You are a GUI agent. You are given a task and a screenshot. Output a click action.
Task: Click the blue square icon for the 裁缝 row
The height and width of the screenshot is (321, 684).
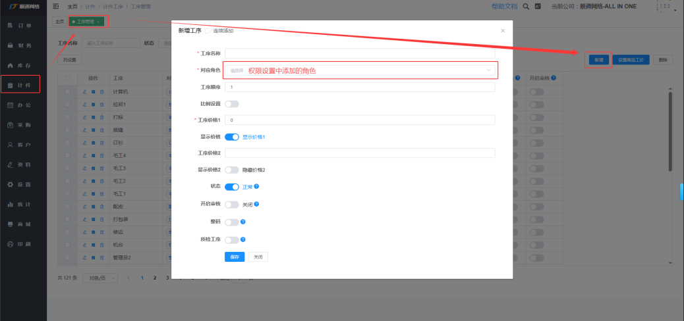tap(94, 131)
